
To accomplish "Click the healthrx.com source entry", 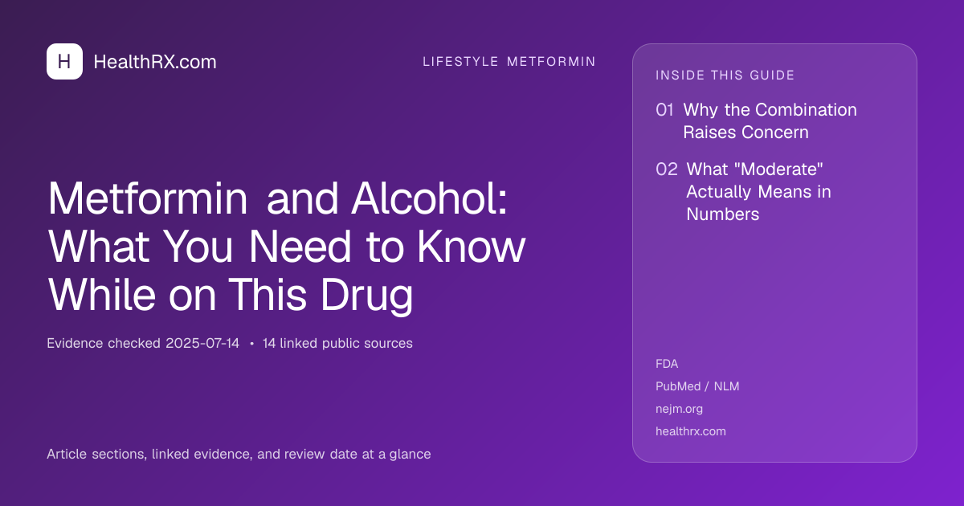I will [691, 431].
